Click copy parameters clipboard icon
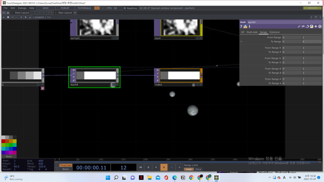 click(x=307, y=27)
